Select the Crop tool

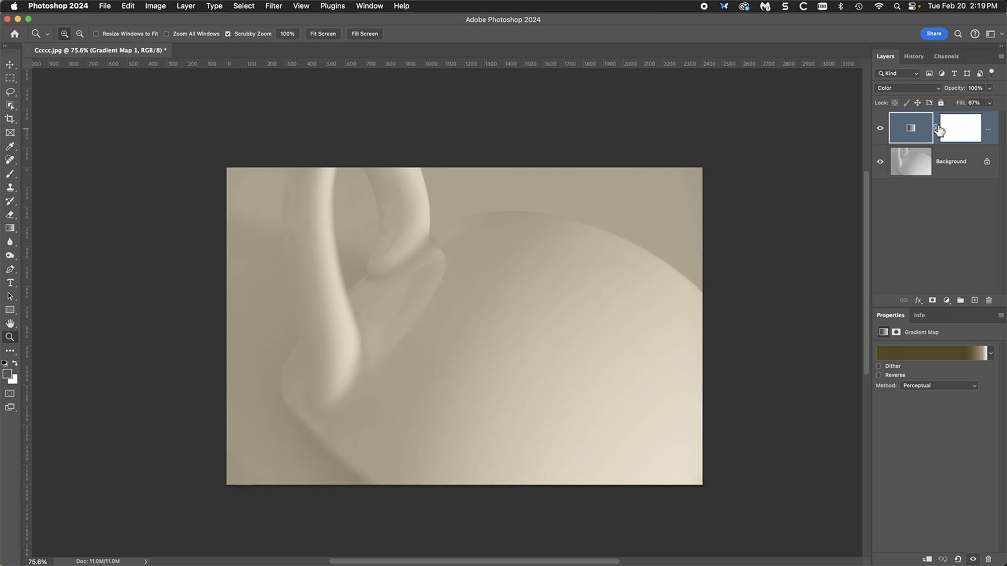point(10,118)
